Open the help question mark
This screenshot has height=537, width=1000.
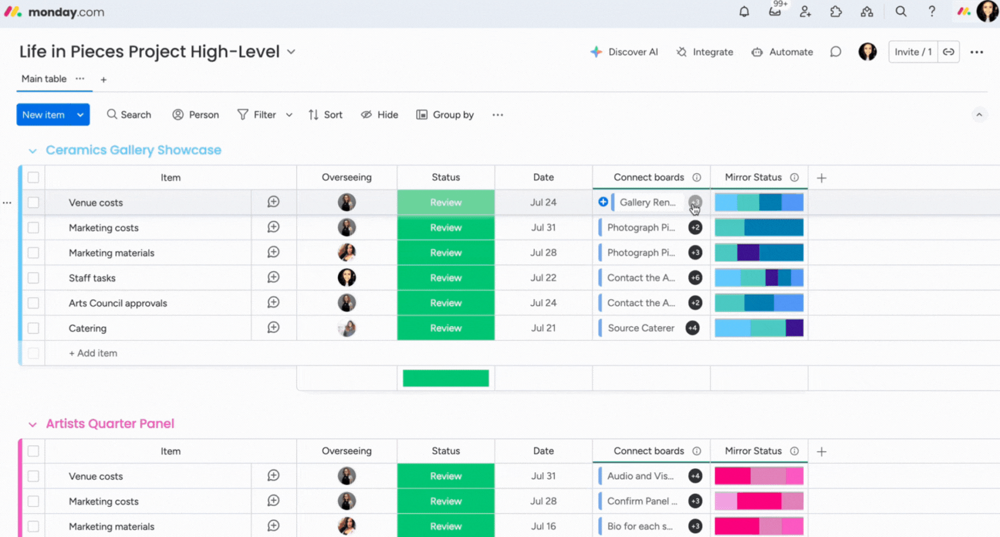point(932,11)
